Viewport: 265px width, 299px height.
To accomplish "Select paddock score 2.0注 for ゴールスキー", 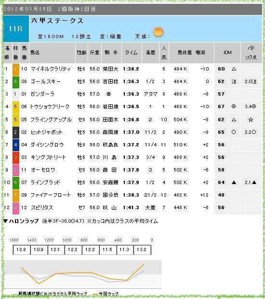I will coord(251,82).
